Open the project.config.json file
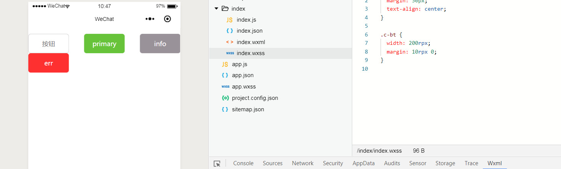The width and height of the screenshot is (561, 169). [x=255, y=98]
